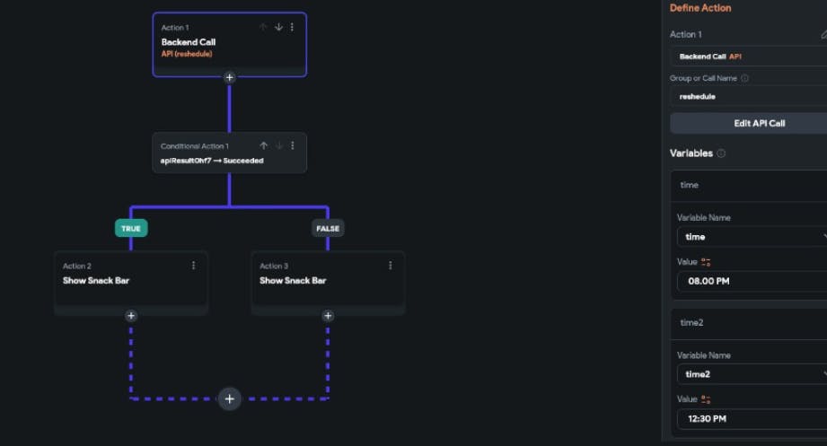This screenshot has width=827, height=446.
Task: Click the variable-binding icon beside time Value
Action: click(706, 262)
